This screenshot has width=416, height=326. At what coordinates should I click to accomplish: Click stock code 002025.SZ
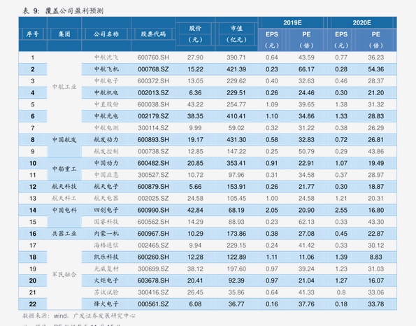click(153, 198)
